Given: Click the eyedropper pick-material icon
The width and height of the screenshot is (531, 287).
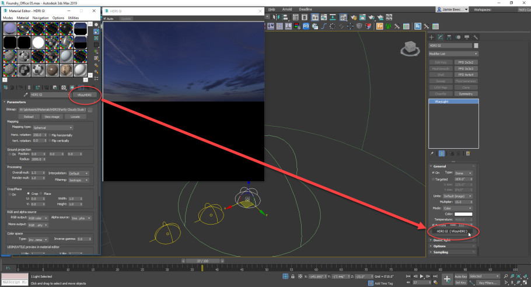Looking at the screenshot, I should (26, 94).
